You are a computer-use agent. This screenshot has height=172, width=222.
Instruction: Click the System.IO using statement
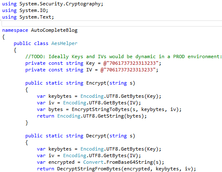tap(25, 10)
